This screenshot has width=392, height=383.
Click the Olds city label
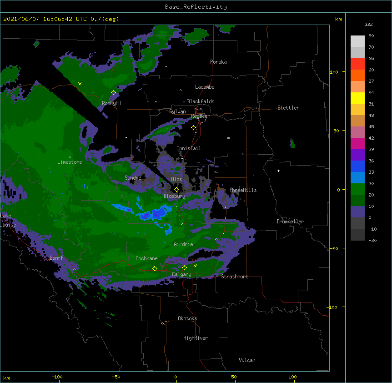pyautogui.click(x=176, y=179)
